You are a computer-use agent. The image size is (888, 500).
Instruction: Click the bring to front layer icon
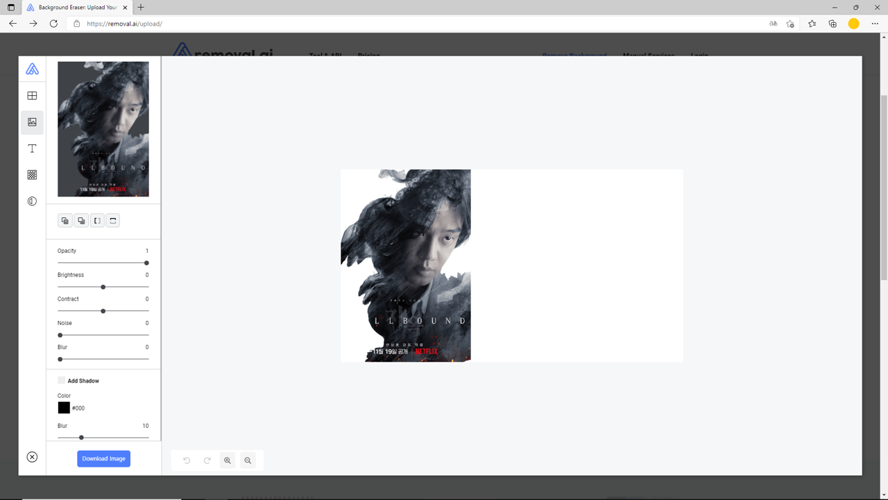[65, 221]
